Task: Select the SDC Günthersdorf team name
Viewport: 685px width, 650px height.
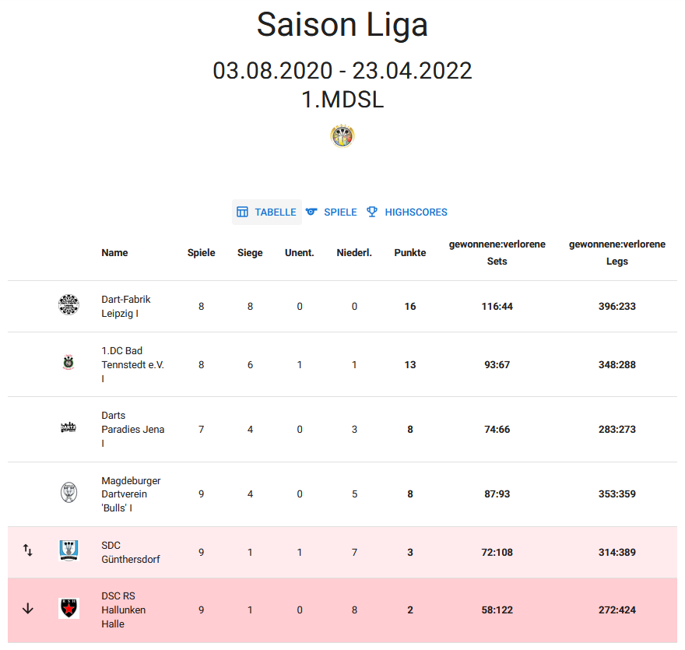Action: tap(131, 552)
